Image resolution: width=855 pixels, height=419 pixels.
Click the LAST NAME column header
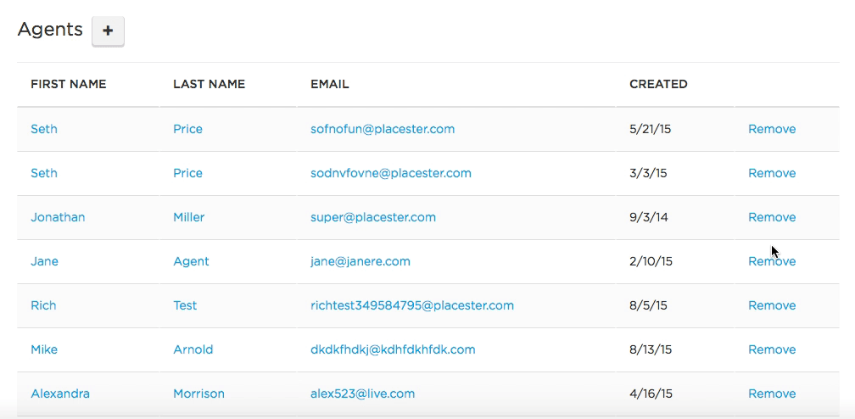tap(209, 85)
